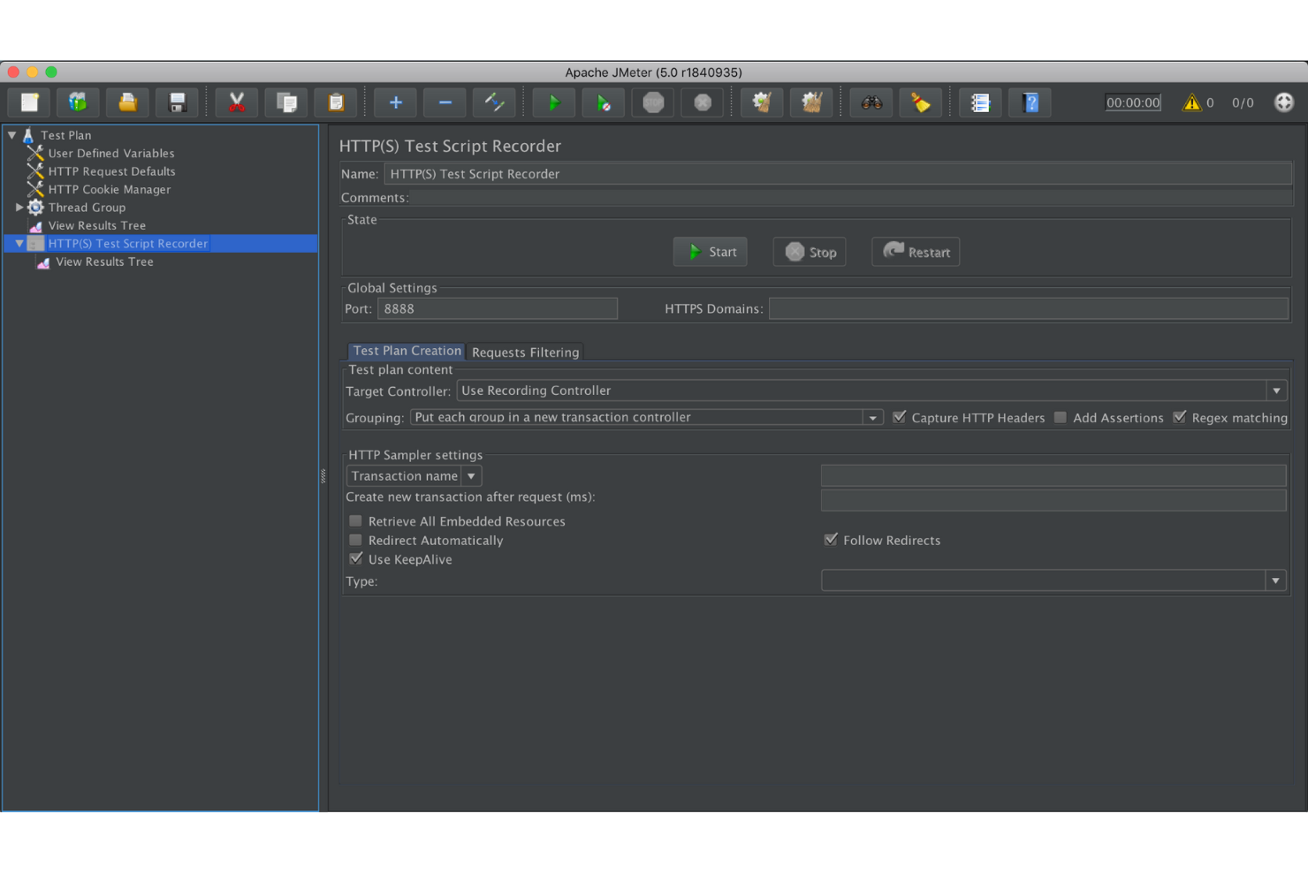Click the warning triangle log icon
The width and height of the screenshot is (1308, 872).
click(1192, 102)
